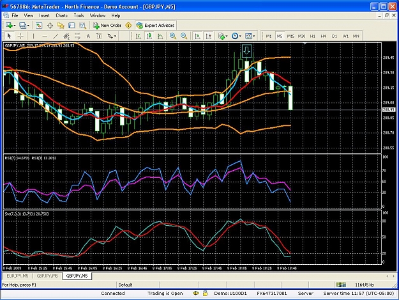Expand the Indicators dropdown arrow
The width and height of the screenshot is (399, 300).
coord(227,36)
